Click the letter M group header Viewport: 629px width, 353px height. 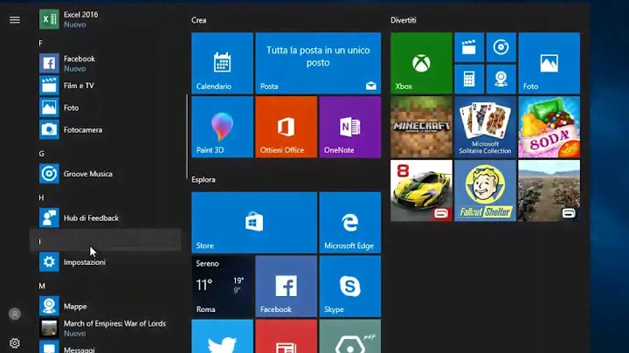tap(42, 286)
